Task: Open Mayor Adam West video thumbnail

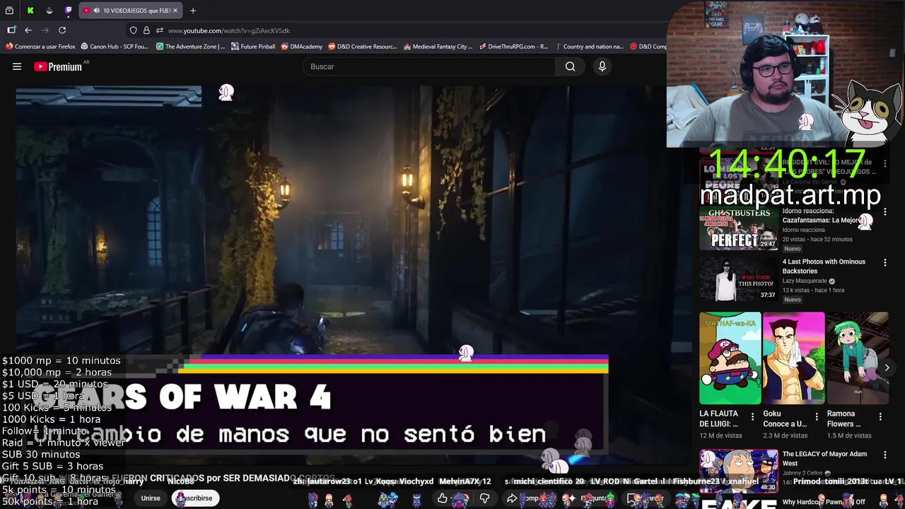Action: (739, 471)
